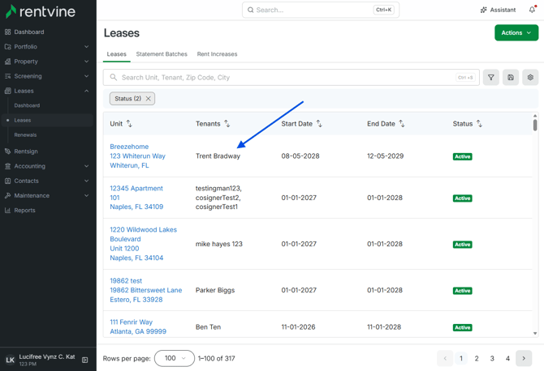Screen dimensions: 544x371
Task: Open the Actions dropdown button
Action: click(x=516, y=32)
